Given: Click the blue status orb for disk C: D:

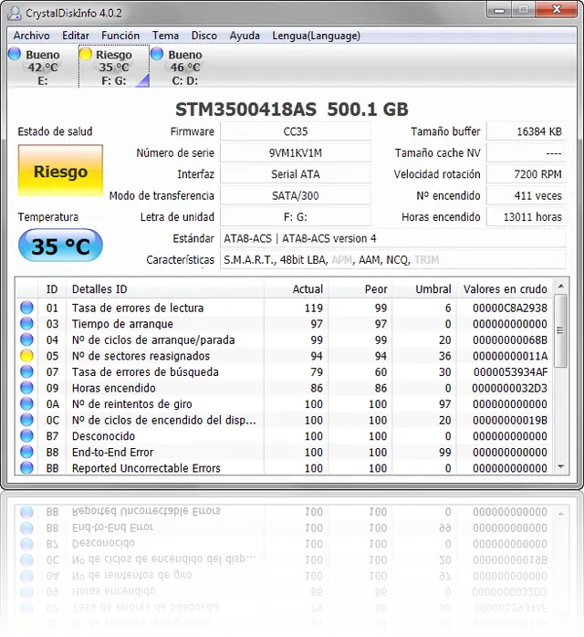Looking at the screenshot, I should coord(157,54).
